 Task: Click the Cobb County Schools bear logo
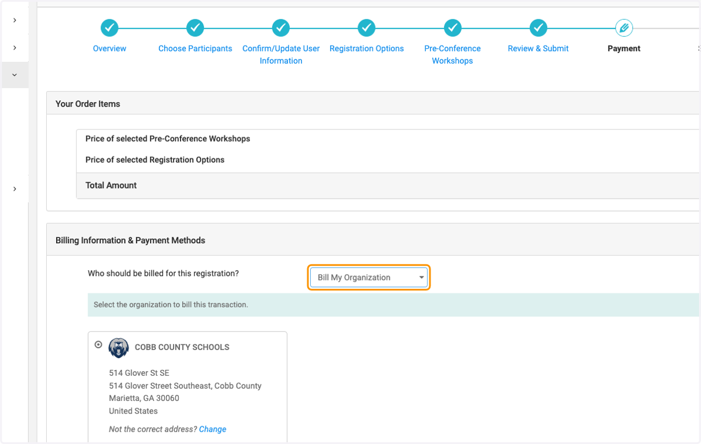click(119, 348)
